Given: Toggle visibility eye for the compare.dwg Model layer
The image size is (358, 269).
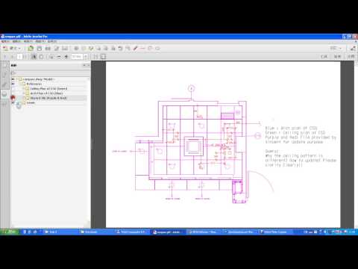Looking at the screenshot, I should tap(13, 79).
